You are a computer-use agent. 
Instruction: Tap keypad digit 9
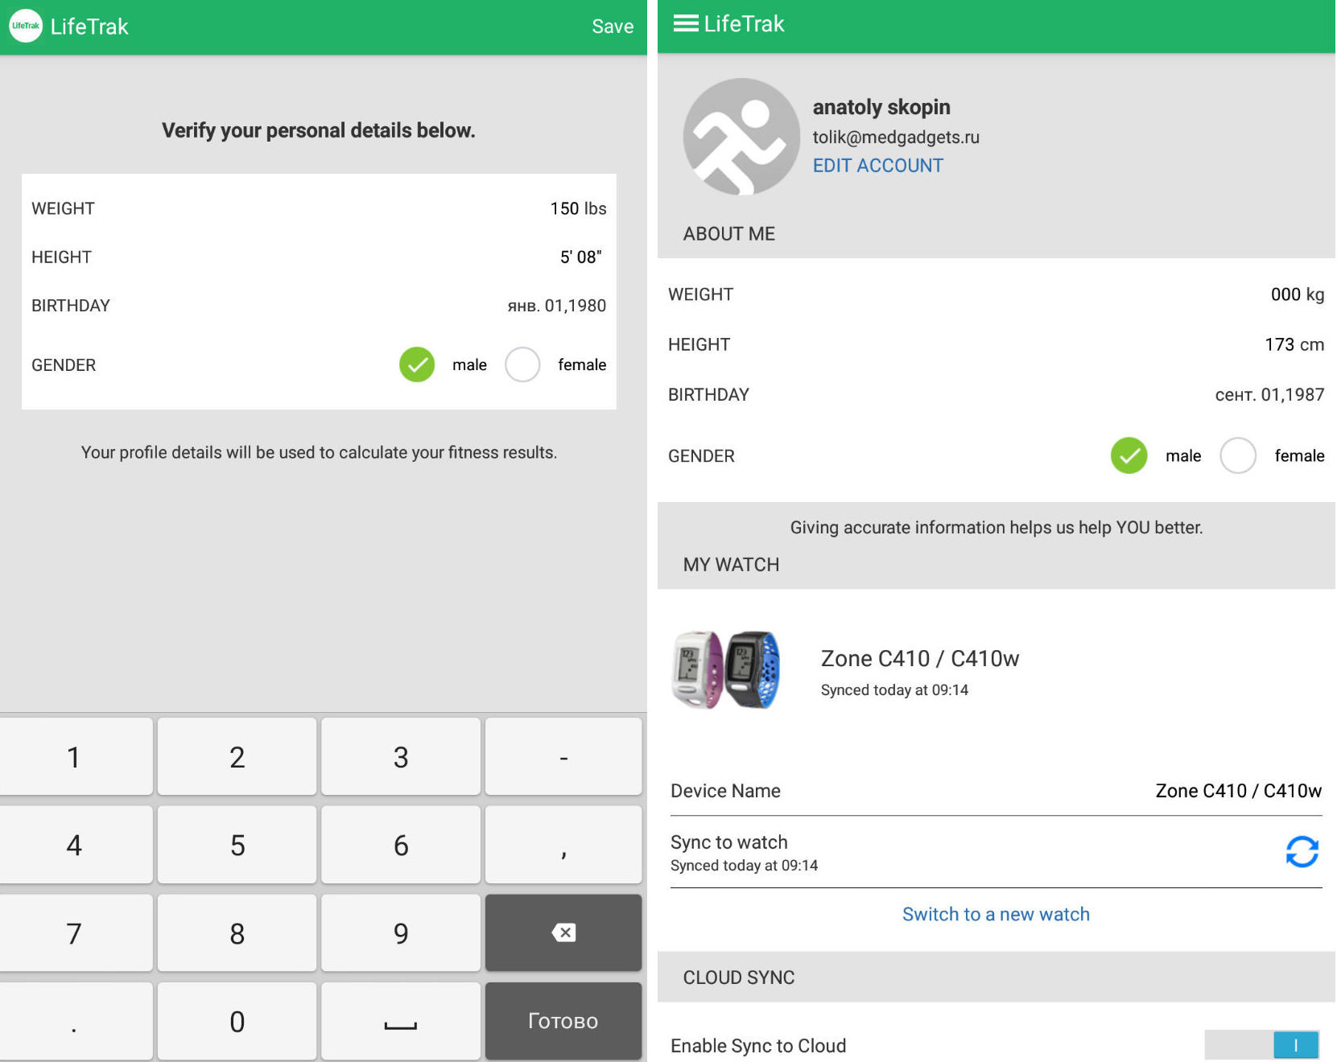coord(401,932)
